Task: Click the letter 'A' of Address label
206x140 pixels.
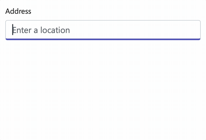Action: [x=7, y=11]
